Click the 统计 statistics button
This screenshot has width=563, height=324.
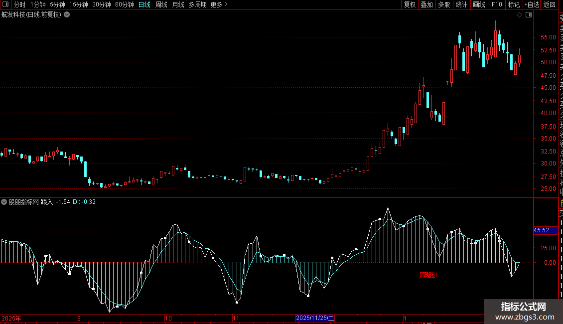pos(461,4)
